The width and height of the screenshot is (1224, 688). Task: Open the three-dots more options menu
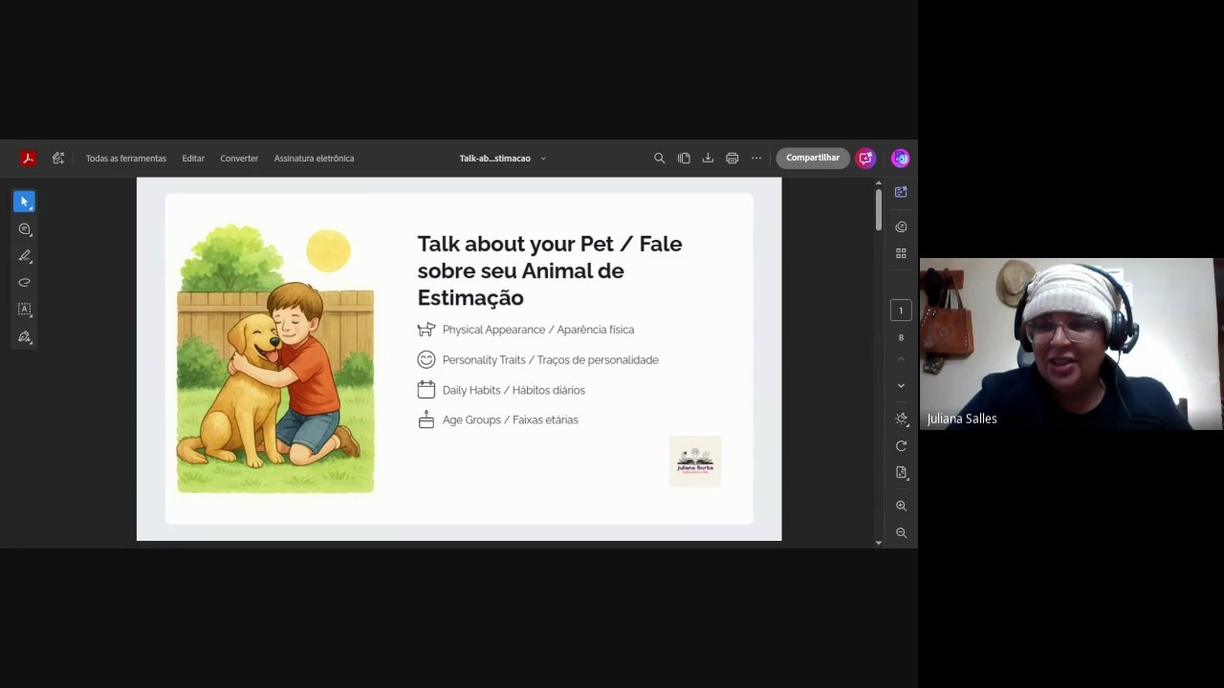click(756, 159)
